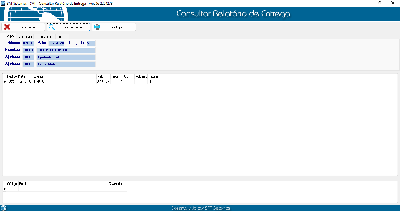Click the red X close icon
The image size is (400, 211).
coord(7,27)
